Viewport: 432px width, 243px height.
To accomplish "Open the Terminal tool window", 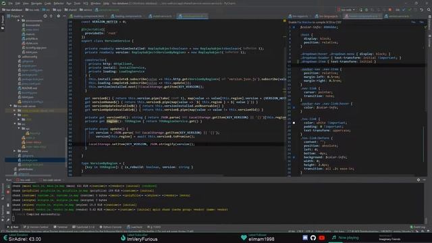I will pos(60,227).
